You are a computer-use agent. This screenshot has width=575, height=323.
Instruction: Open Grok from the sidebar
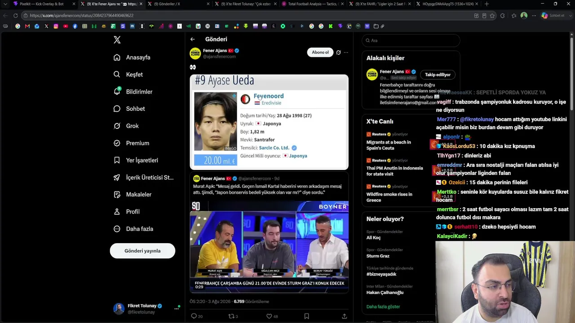coord(126,126)
